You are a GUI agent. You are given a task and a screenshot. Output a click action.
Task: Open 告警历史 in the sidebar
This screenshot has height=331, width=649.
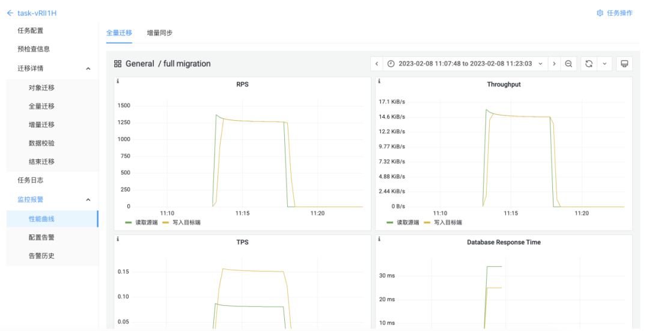tap(41, 256)
